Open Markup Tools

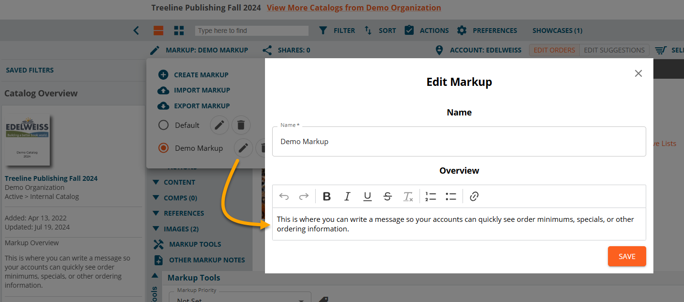click(x=187, y=244)
